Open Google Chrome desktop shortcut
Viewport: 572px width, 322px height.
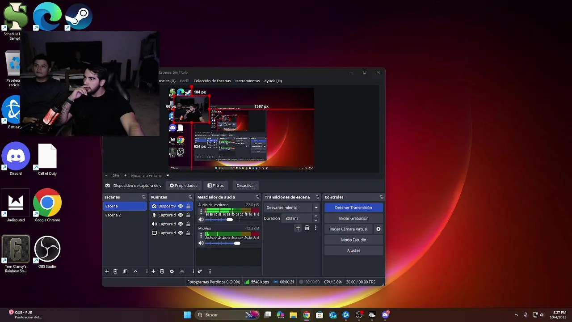point(47,206)
